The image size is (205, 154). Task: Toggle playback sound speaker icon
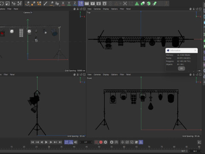tap(76, 142)
